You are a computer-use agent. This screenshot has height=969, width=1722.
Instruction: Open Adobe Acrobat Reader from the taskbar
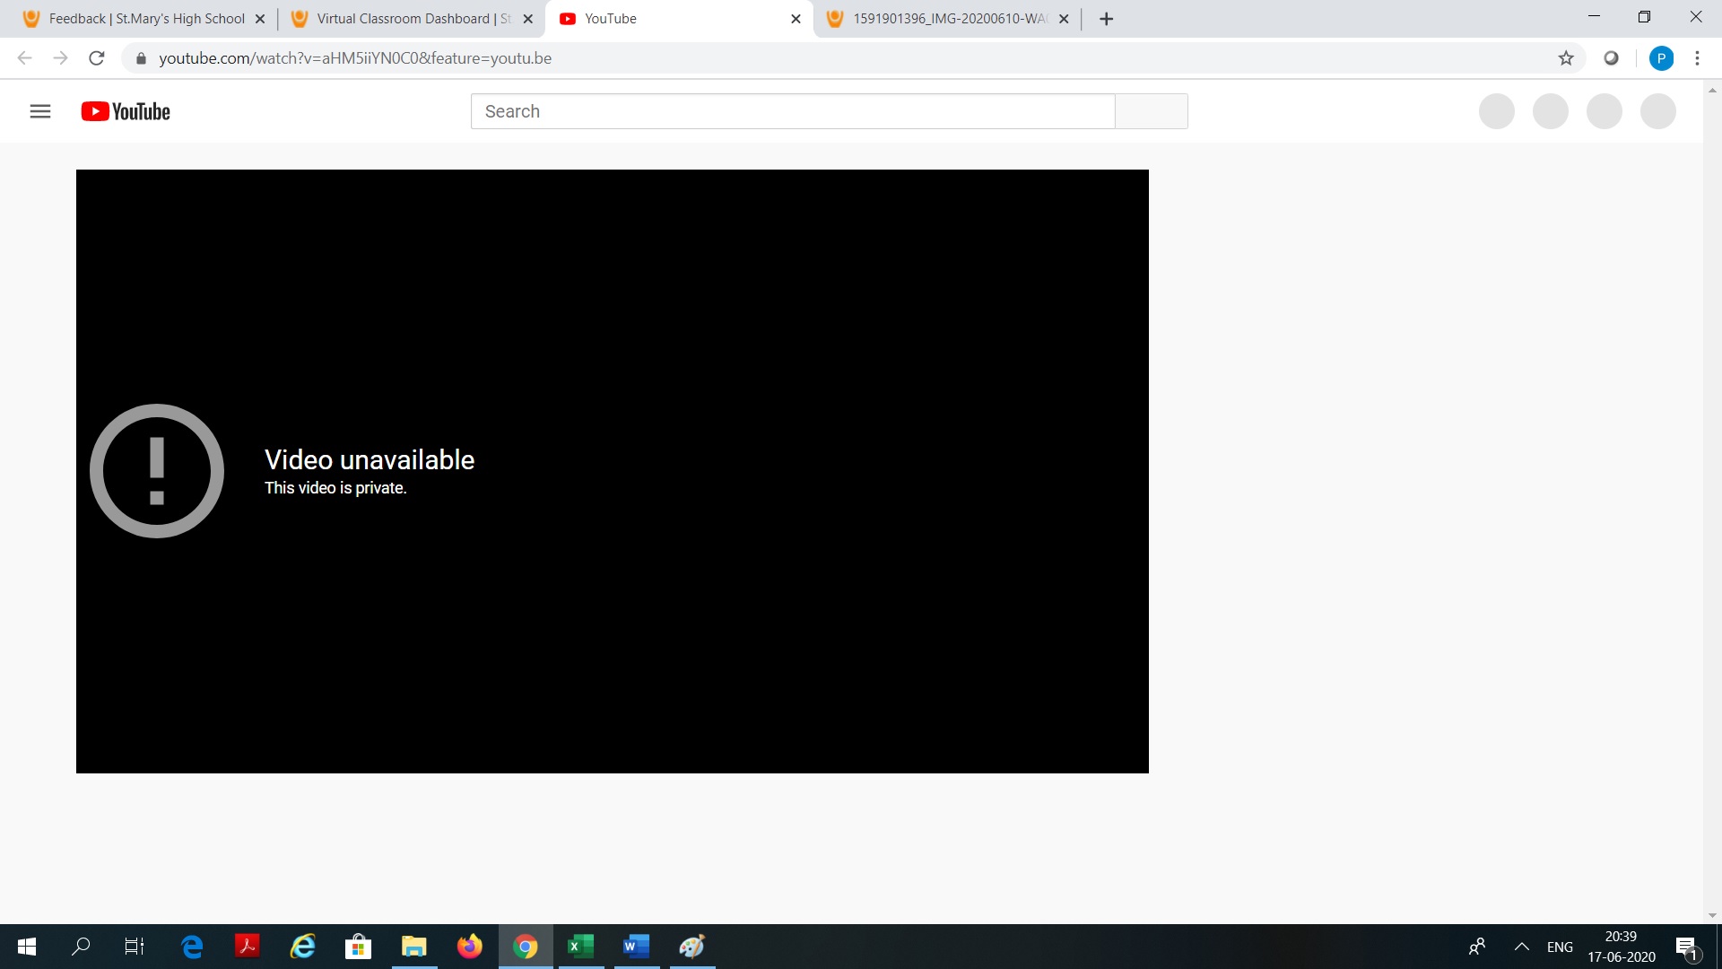[248, 947]
